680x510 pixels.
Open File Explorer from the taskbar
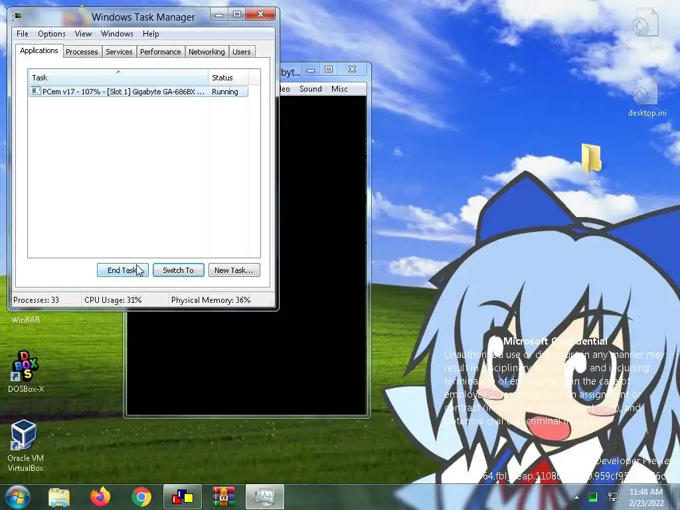(59, 497)
